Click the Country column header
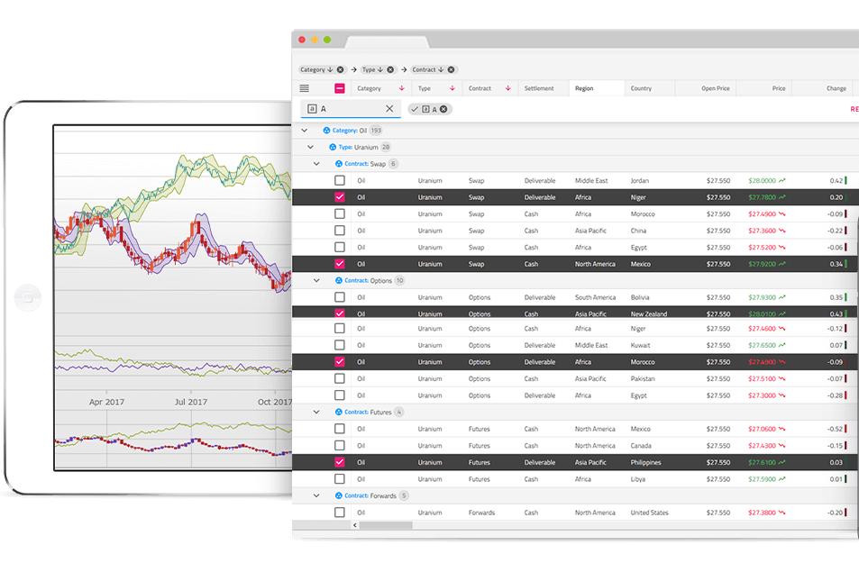The height and width of the screenshot is (581, 859). point(640,88)
